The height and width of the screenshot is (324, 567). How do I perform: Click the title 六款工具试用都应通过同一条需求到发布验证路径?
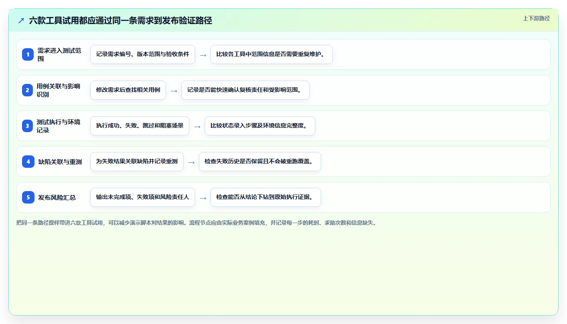[x=121, y=20]
